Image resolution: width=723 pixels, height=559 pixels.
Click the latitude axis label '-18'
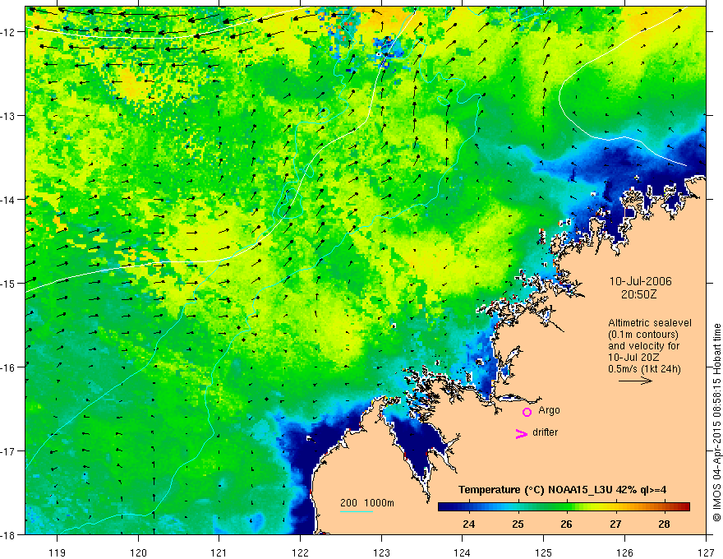click(8, 535)
